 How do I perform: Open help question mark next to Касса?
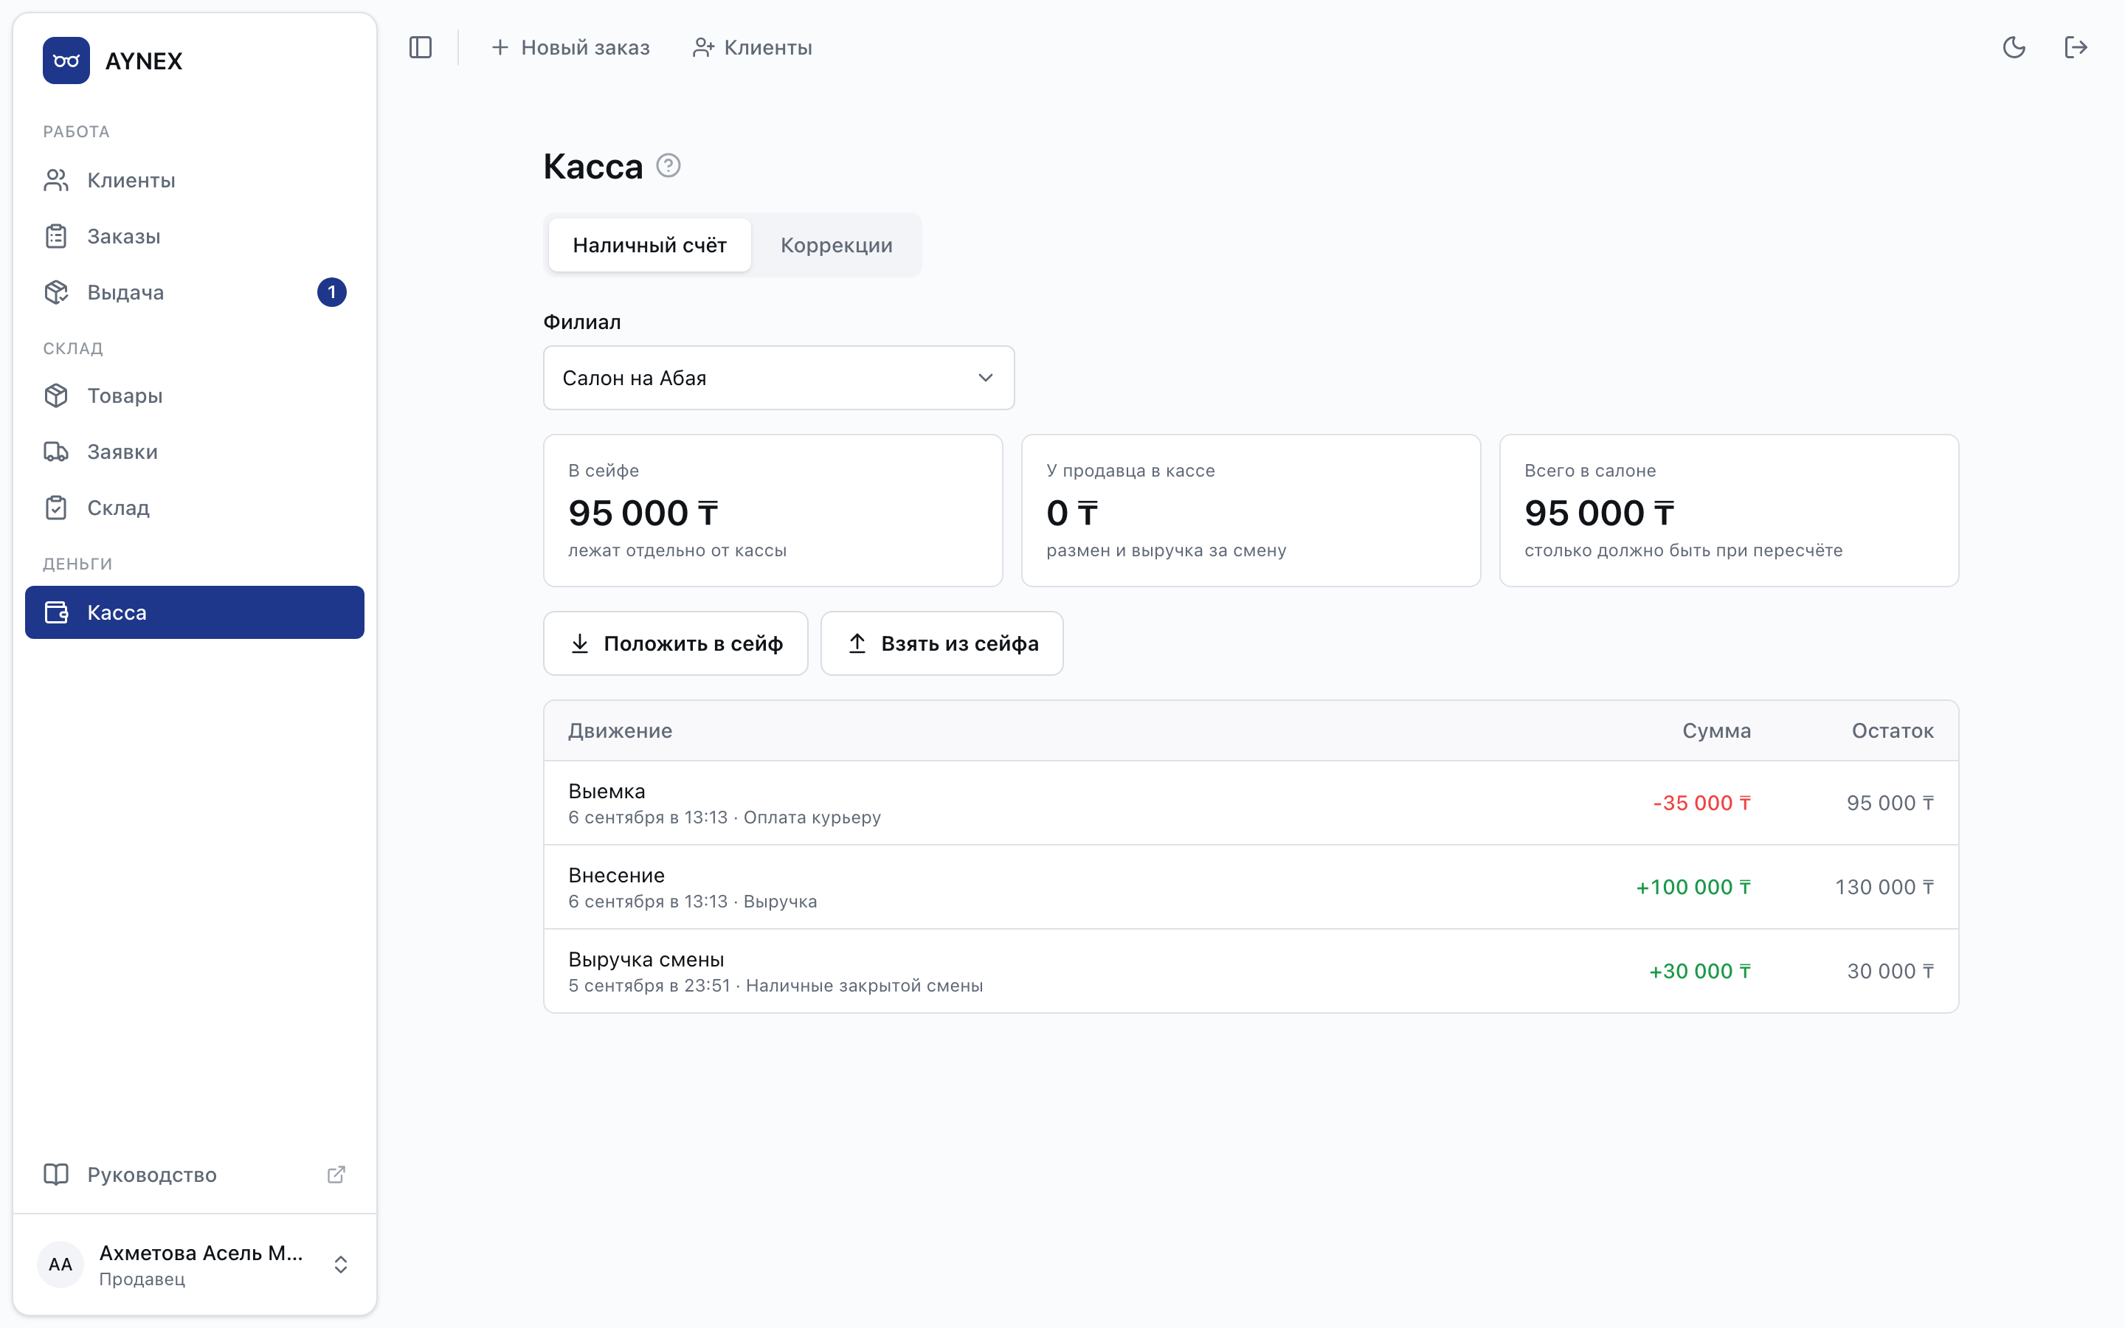(x=668, y=165)
